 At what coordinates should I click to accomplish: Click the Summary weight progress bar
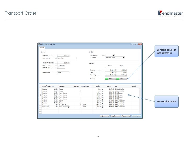pos(121,79)
